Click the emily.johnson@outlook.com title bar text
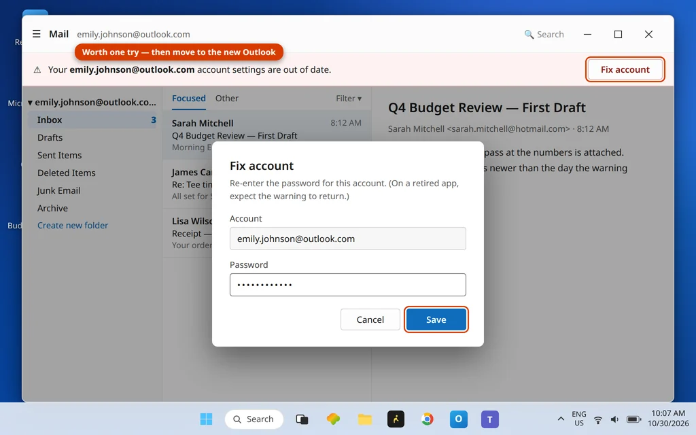The height and width of the screenshot is (435, 696). (x=133, y=34)
